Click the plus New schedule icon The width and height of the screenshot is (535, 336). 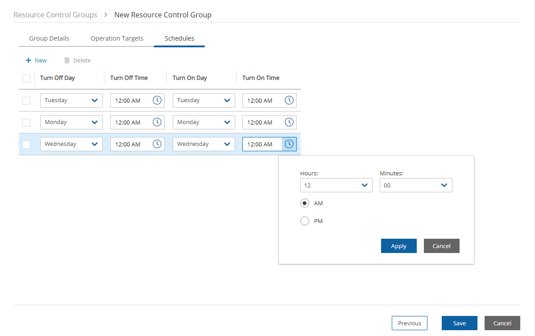coord(29,60)
